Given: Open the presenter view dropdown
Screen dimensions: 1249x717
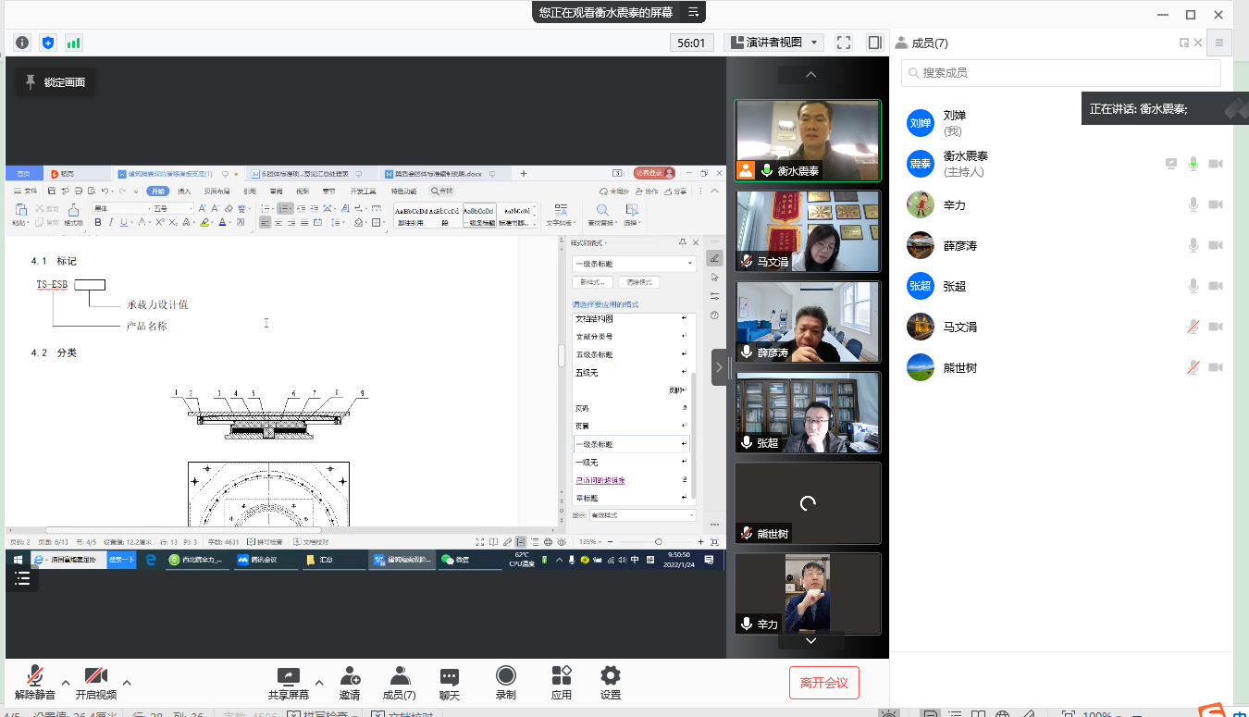Looking at the screenshot, I should coord(773,43).
